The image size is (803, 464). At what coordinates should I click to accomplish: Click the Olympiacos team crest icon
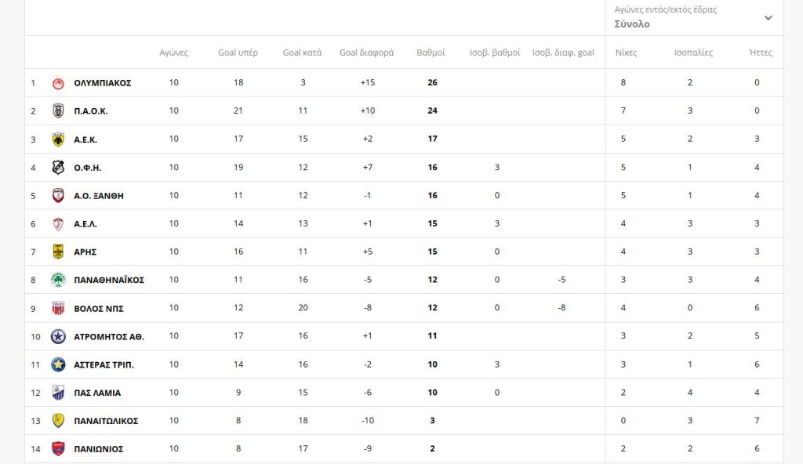click(x=58, y=83)
